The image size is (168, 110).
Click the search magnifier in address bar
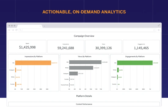coord(20,30)
